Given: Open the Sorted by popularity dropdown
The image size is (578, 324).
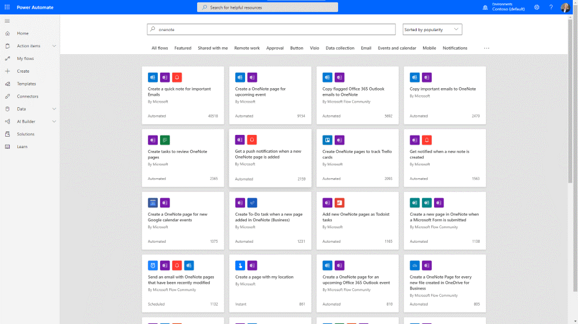Looking at the screenshot, I should click(432, 29).
